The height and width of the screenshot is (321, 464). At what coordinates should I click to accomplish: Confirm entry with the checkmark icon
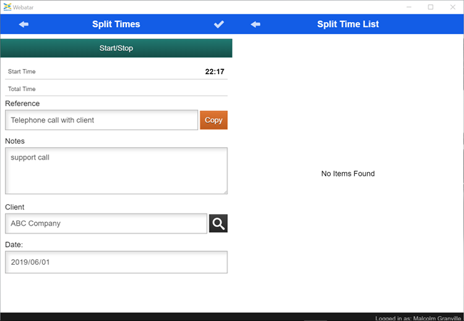[x=219, y=24]
